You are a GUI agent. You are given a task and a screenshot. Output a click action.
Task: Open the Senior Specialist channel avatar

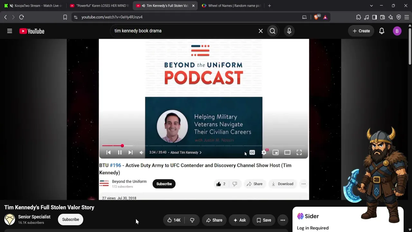coord(10,219)
